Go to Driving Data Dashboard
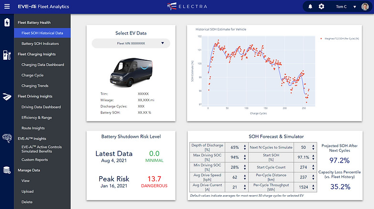Image resolution: width=374 pixels, height=209 pixels. (x=41, y=107)
